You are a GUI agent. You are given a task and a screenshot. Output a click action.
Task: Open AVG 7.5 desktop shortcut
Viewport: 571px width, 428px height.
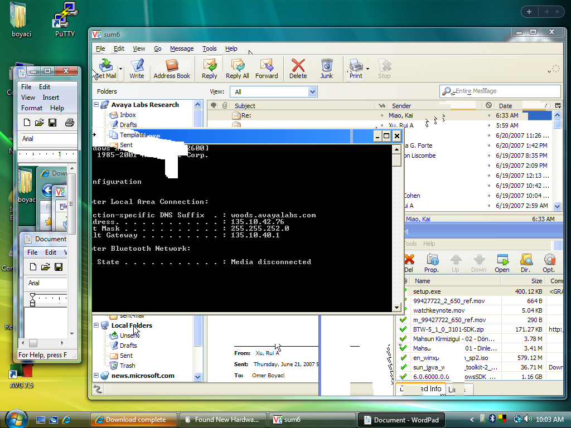tap(21, 377)
